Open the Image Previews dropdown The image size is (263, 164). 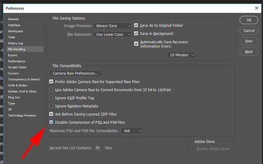(113, 26)
